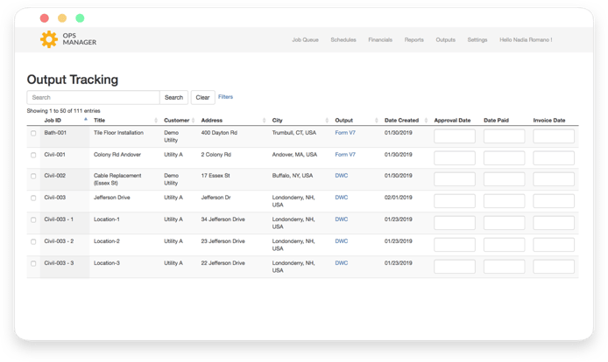This screenshot has height=362, width=608.
Task: Click the 02/01/2019 date created cell
Action: click(x=399, y=198)
